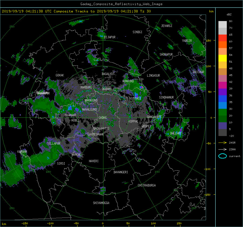Click the SINDHANUR city label
The width and height of the screenshot is (243, 227).
[166, 97]
